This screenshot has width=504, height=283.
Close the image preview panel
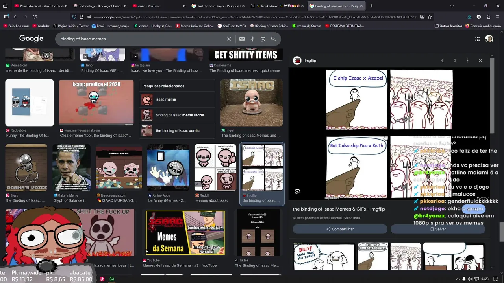point(480,61)
